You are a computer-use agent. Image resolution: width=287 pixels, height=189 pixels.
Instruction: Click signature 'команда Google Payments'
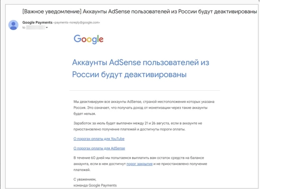(x=95, y=185)
